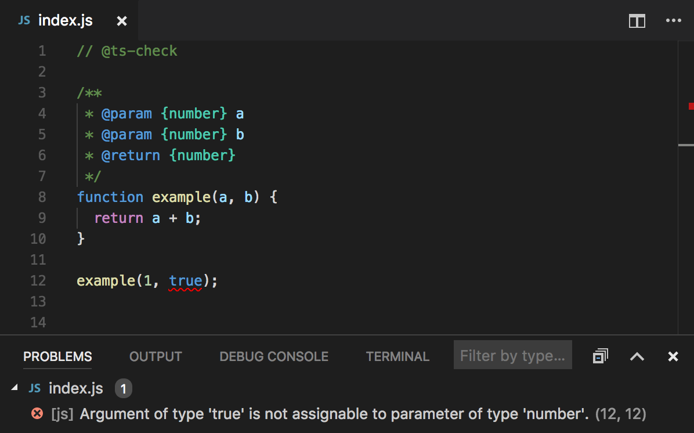
Task: Select the index.js editor tab
Action: (x=64, y=20)
